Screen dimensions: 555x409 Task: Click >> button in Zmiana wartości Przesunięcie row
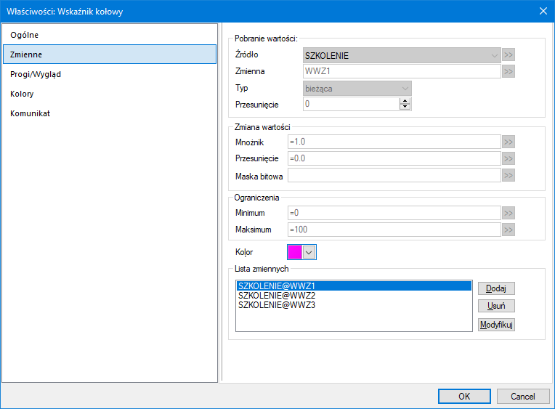509,158
